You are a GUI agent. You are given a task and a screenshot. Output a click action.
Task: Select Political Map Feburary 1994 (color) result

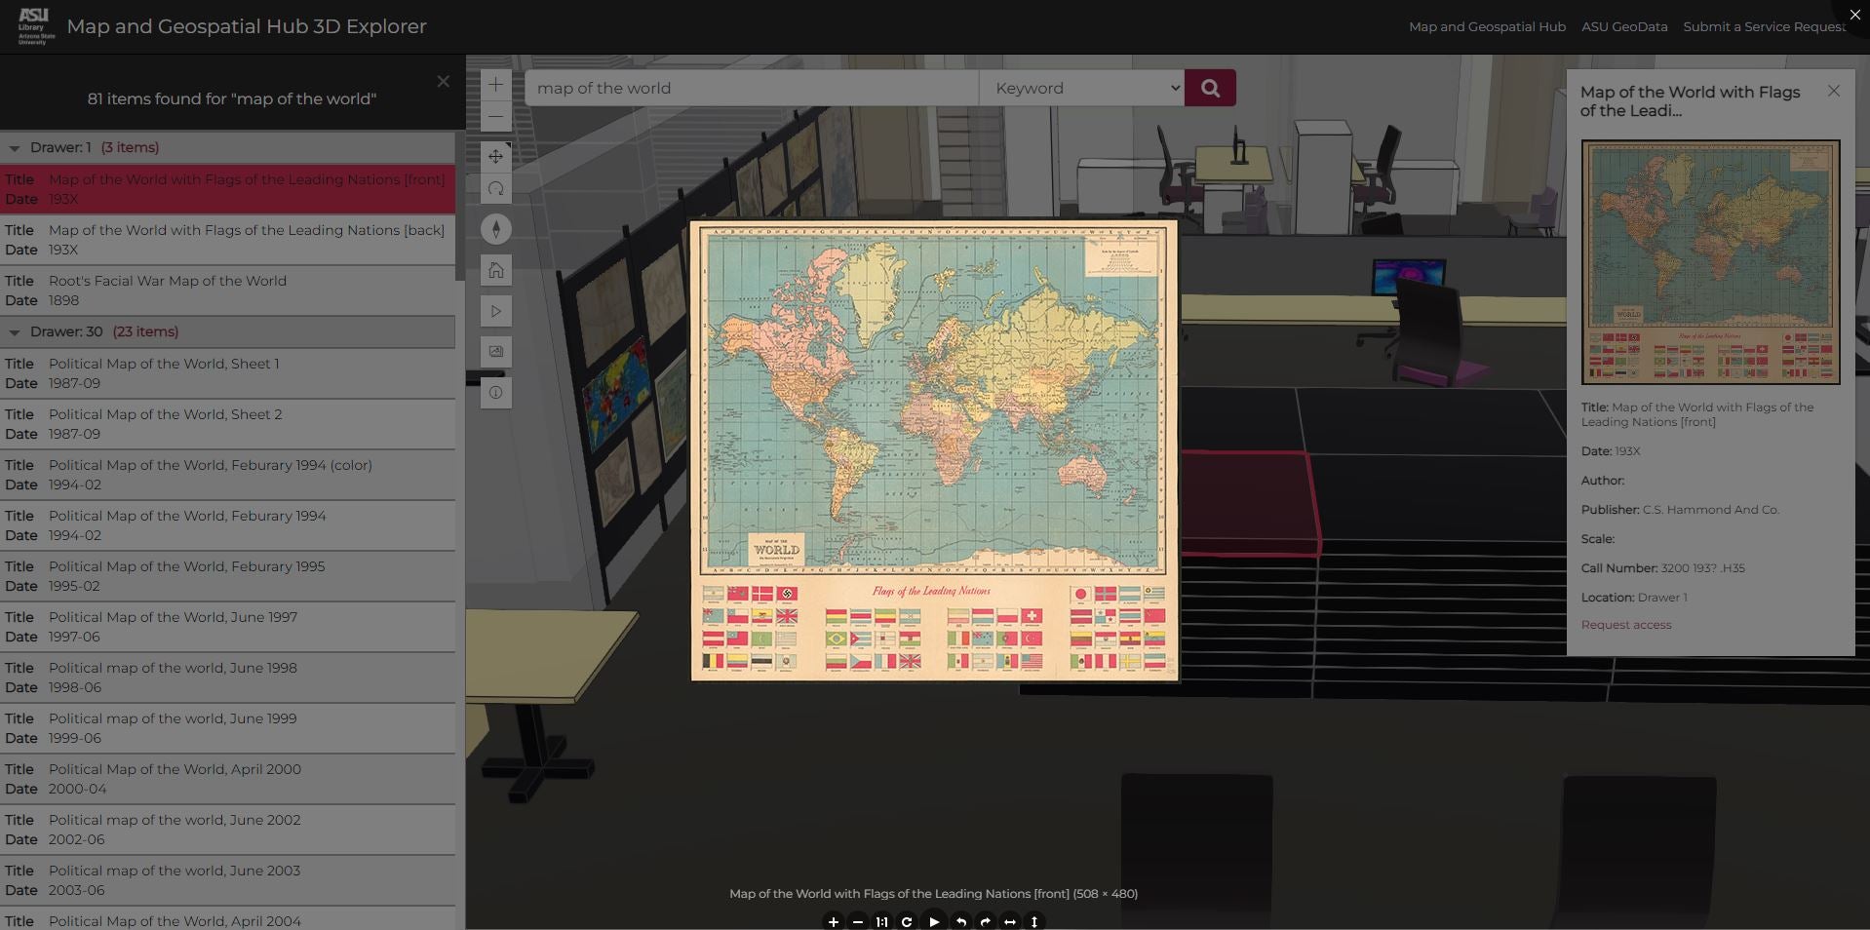(x=227, y=475)
